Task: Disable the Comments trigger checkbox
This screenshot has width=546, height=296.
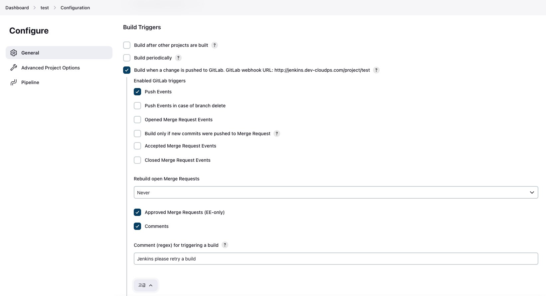Action: [137, 226]
